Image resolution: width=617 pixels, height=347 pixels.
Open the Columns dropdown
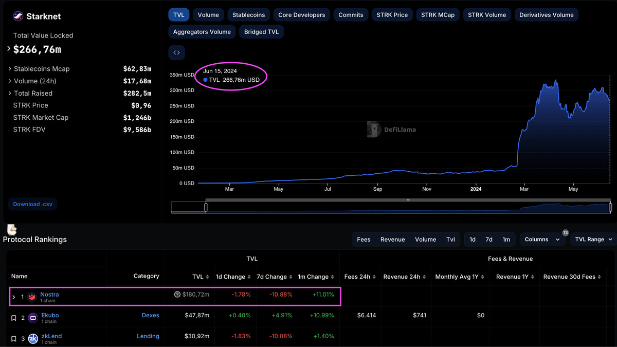click(542, 240)
